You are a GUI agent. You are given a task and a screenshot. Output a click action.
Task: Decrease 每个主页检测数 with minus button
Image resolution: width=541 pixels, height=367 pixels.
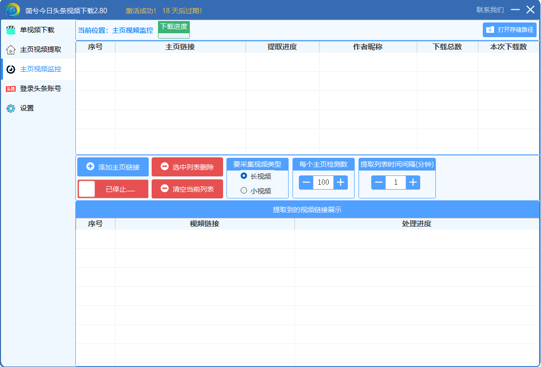[306, 182]
